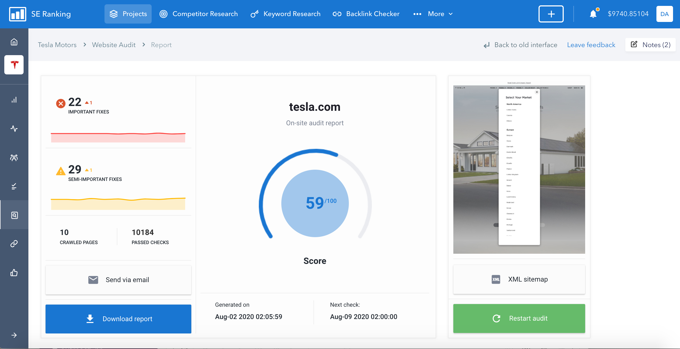Select website audit magnifier icon in sidebar
Viewport: 680px width, 349px height.
(14, 215)
